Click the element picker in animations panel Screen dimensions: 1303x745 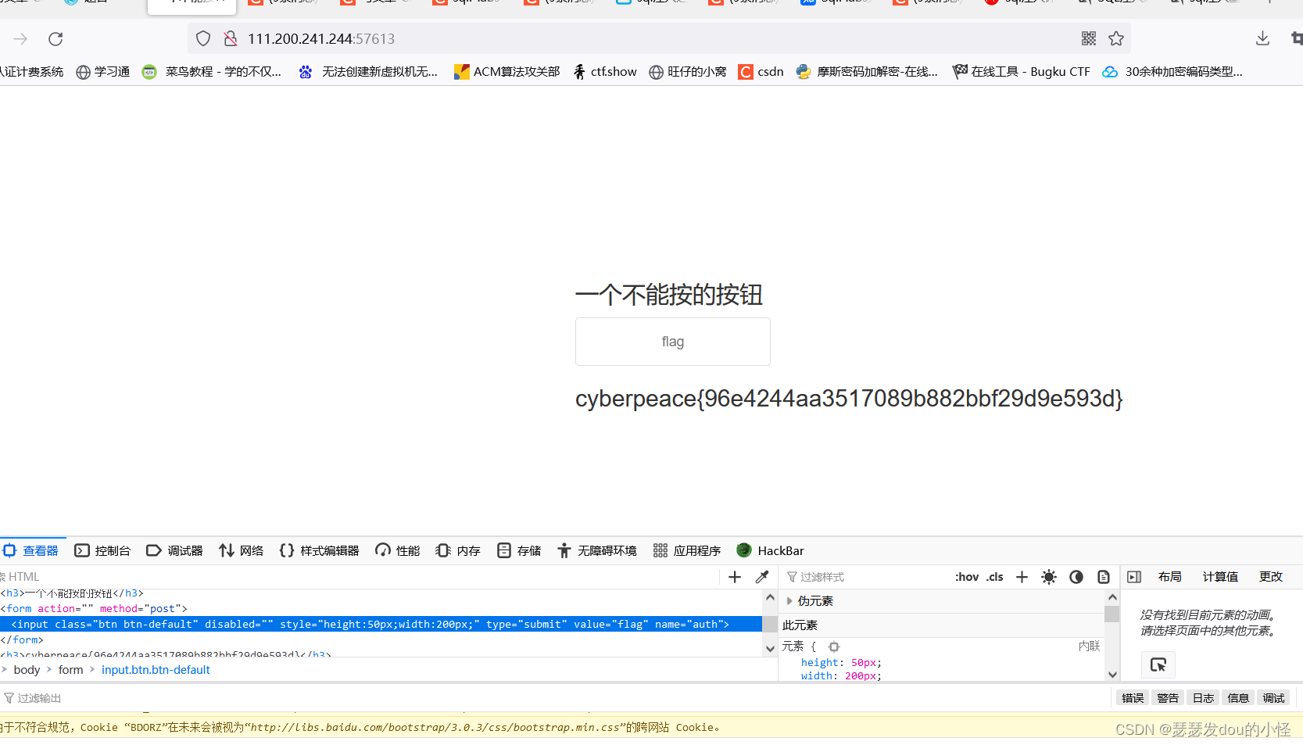[x=1158, y=664]
